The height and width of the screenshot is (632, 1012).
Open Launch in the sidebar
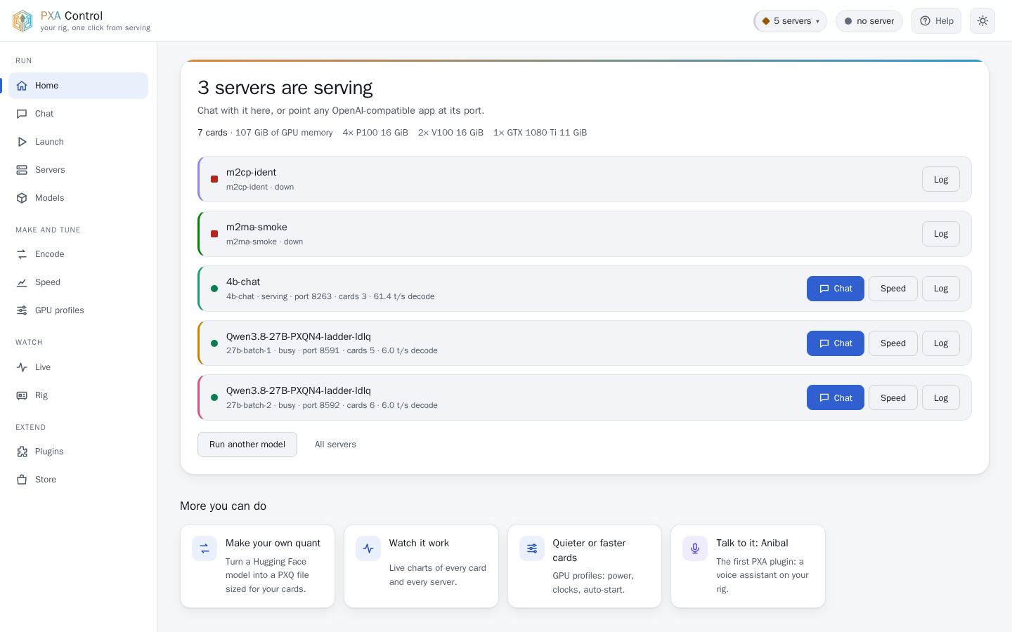click(x=79, y=142)
